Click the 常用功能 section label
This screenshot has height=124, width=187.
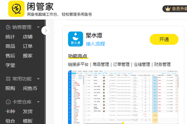tap(22, 79)
